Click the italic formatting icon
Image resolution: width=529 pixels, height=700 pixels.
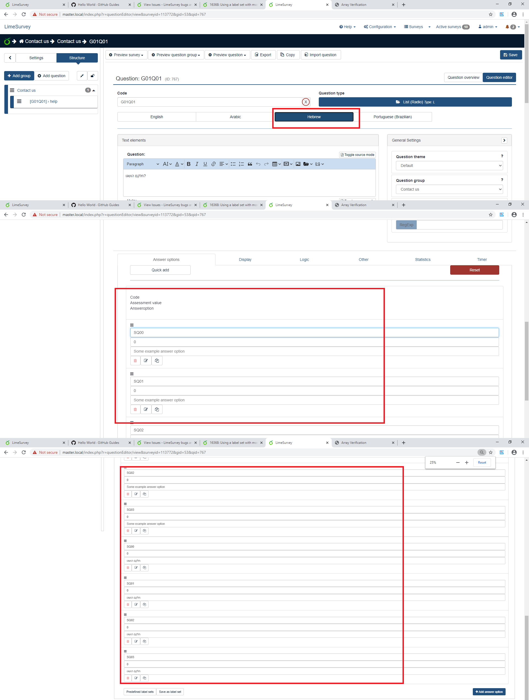tap(197, 164)
